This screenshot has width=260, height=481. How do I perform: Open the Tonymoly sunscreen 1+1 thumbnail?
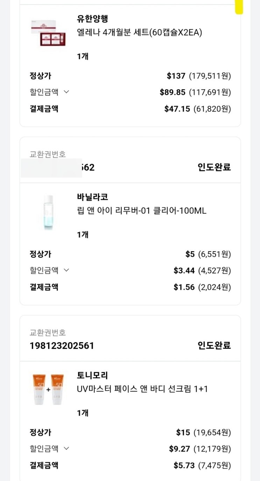click(x=48, y=389)
